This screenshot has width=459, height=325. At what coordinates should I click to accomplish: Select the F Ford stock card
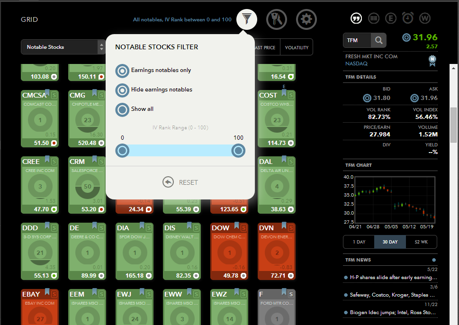(x=277, y=307)
